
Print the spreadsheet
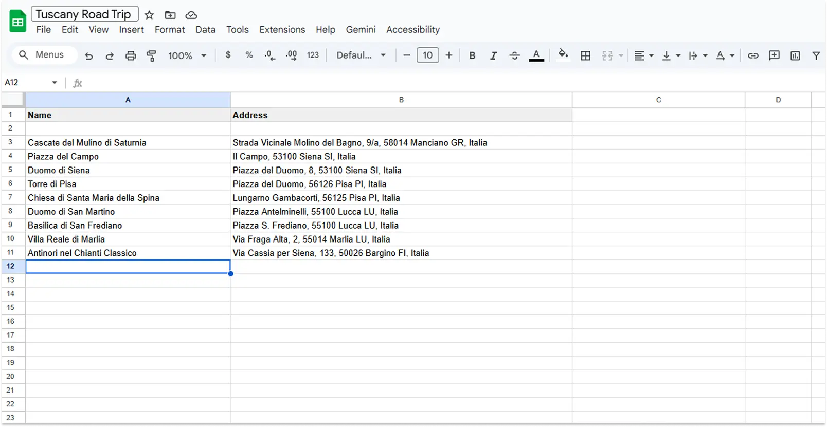pos(131,55)
